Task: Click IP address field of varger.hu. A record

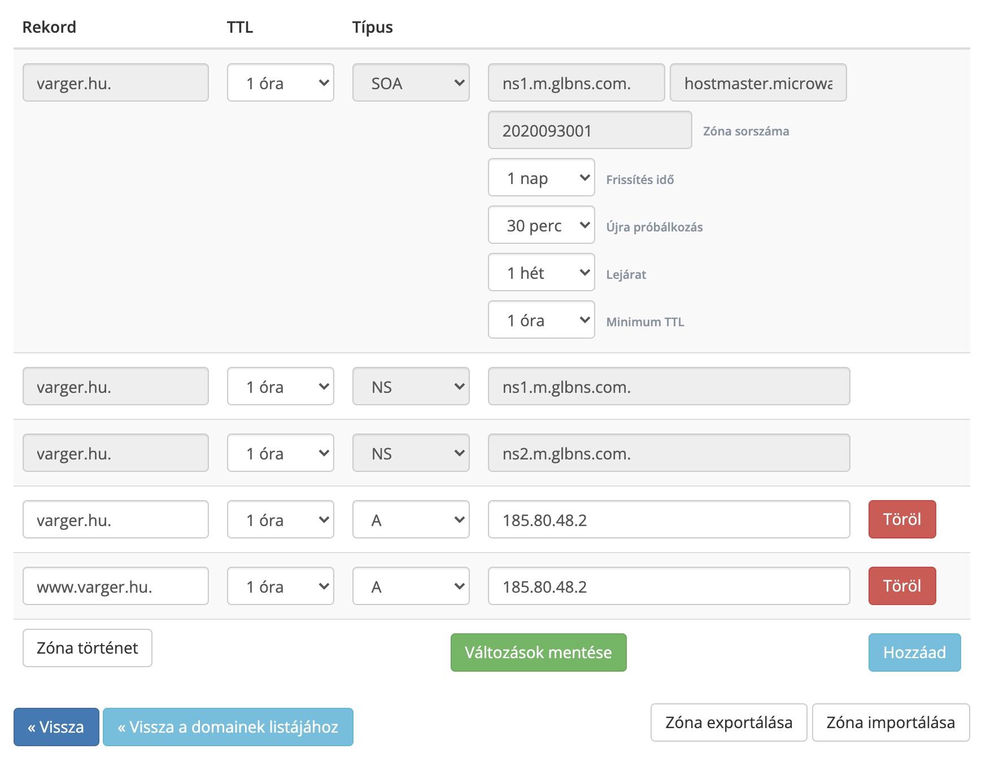Action: (669, 520)
